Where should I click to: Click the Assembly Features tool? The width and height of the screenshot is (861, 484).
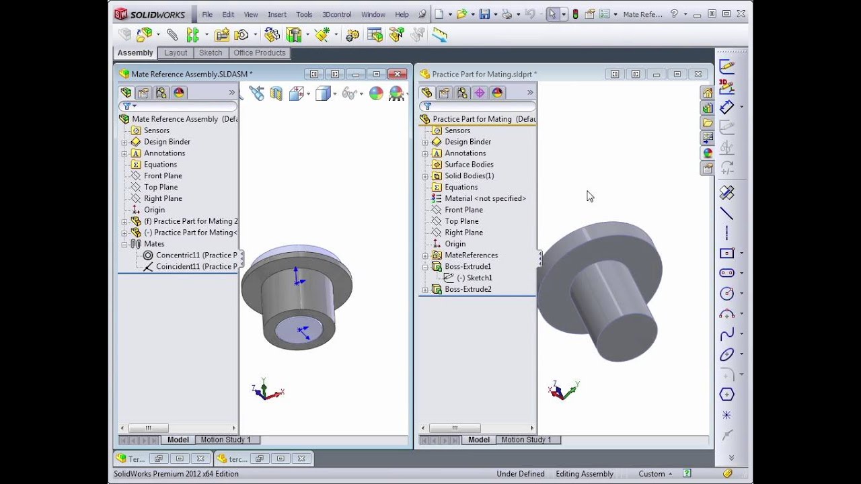pos(294,35)
